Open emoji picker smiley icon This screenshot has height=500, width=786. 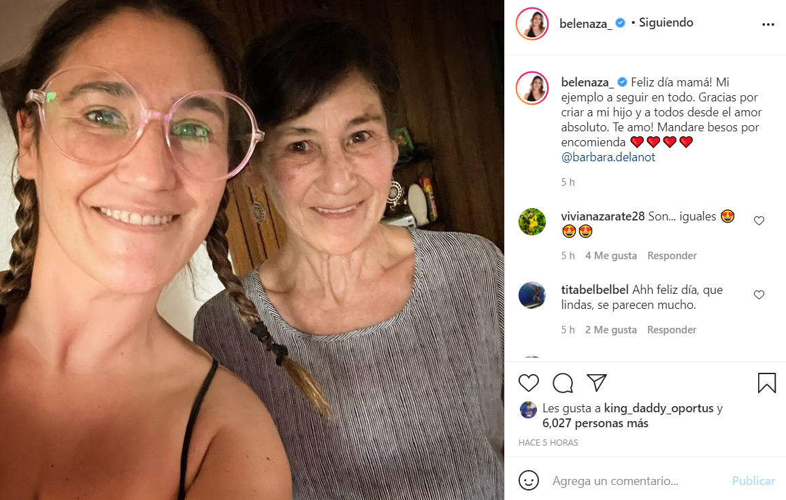coord(529,481)
